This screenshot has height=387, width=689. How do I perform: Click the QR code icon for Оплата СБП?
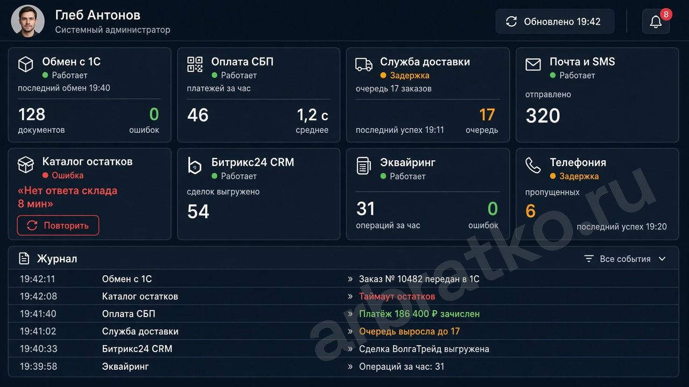click(x=195, y=64)
